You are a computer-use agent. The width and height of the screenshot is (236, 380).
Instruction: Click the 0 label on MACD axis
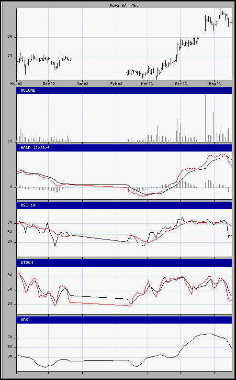(x=11, y=187)
